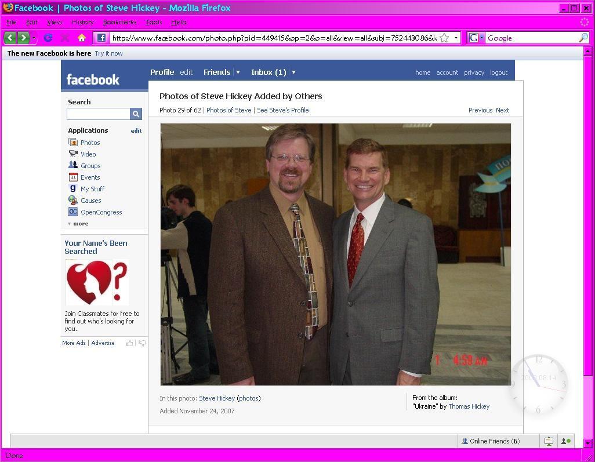Focus the Google search box
This screenshot has height=462, width=595.
tap(532, 38)
